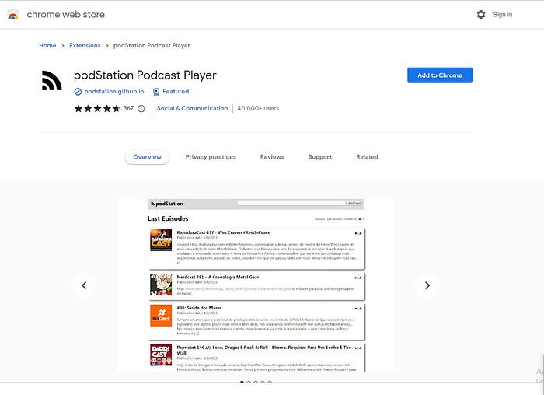Click RapaduraCast 437 episode title

point(224,232)
